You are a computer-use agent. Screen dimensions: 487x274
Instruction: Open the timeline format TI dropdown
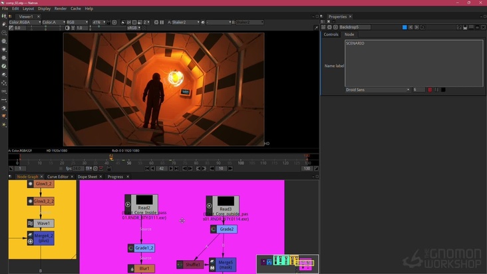pyautogui.click(x=88, y=168)
